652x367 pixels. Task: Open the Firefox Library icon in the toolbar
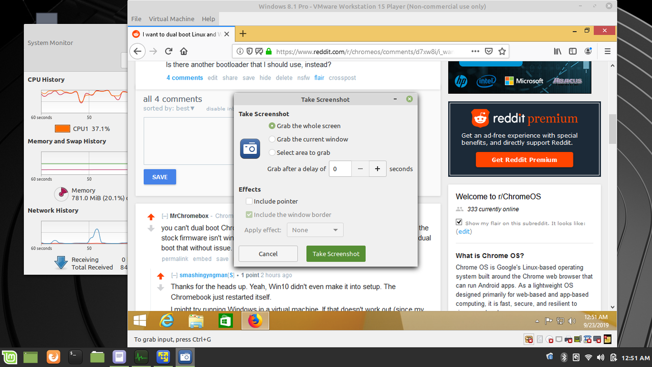tap(557, 51)
